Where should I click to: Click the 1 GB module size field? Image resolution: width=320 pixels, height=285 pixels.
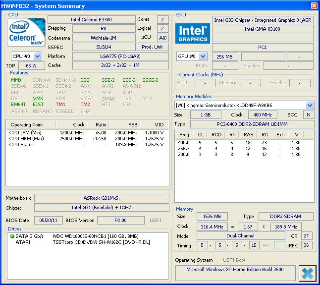pos(206,114)
